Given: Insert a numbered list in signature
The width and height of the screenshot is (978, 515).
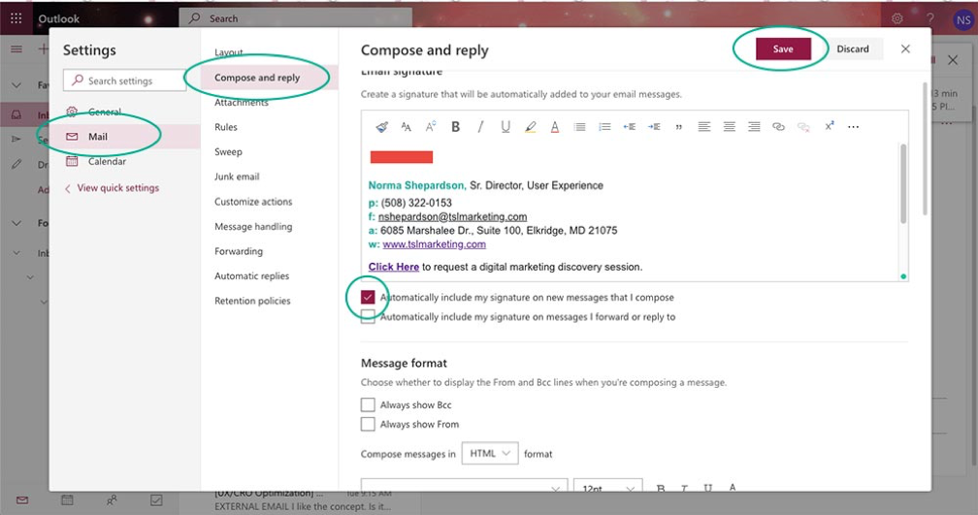Looking at the screenshot, I should [x=604, y=126].
